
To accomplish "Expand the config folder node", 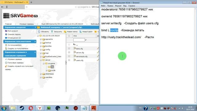I will tap(41, 50).
